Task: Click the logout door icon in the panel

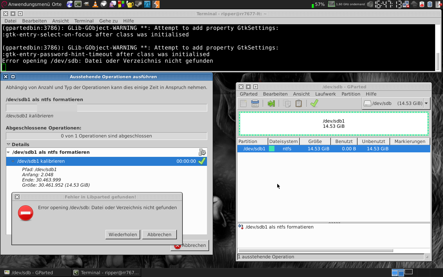Action: [x=438, y=5]
